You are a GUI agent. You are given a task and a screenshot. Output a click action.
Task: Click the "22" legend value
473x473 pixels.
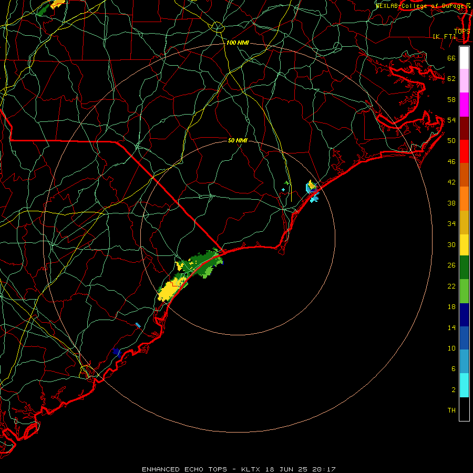pyautogui.click(x=451, y=286)
